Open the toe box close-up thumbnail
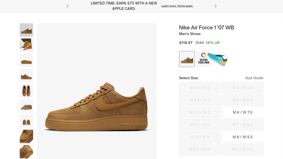283x159 pixels. point(26,136)
